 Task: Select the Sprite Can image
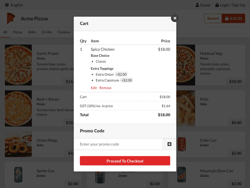click(x=18, y=175)
